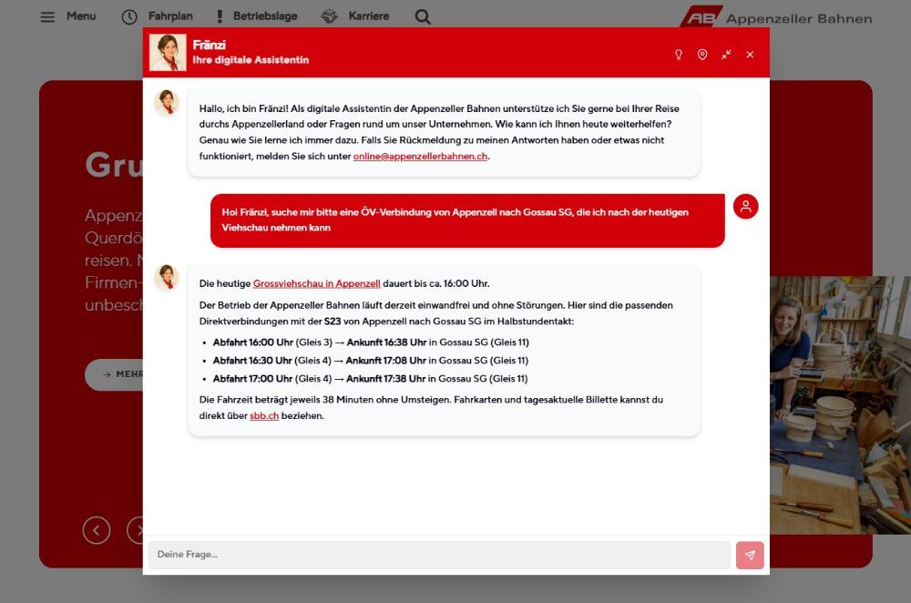Click the location pin icon in chat header
The image size is (911, 603).
[x=702, y=55]
